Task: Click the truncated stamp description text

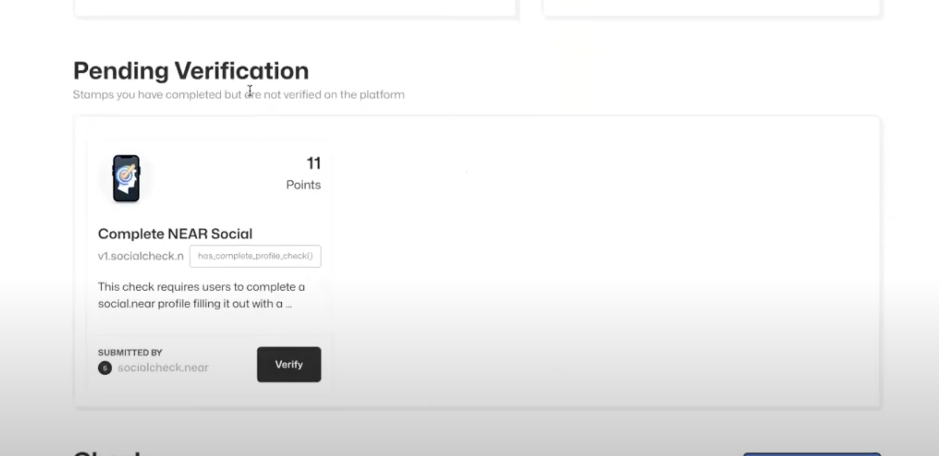Action: pyautogui.click(x=201, y=295)
